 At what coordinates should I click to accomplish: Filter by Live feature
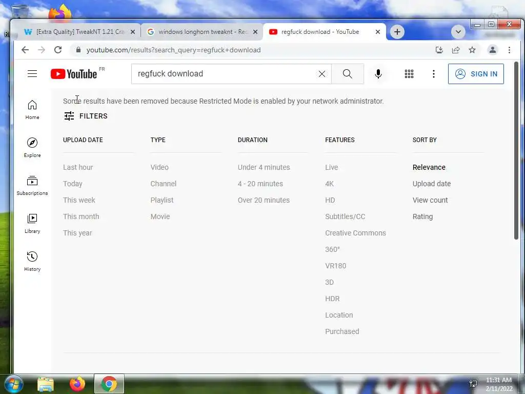(x=332, y=167)
